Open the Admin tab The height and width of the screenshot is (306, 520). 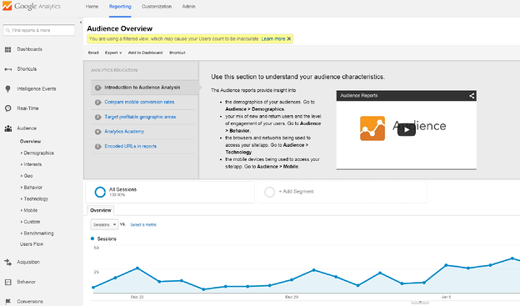[188, 7]
